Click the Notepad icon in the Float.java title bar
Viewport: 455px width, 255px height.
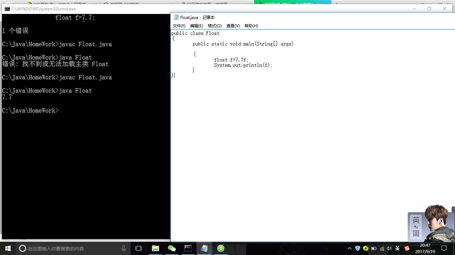(x=176, y=18)
